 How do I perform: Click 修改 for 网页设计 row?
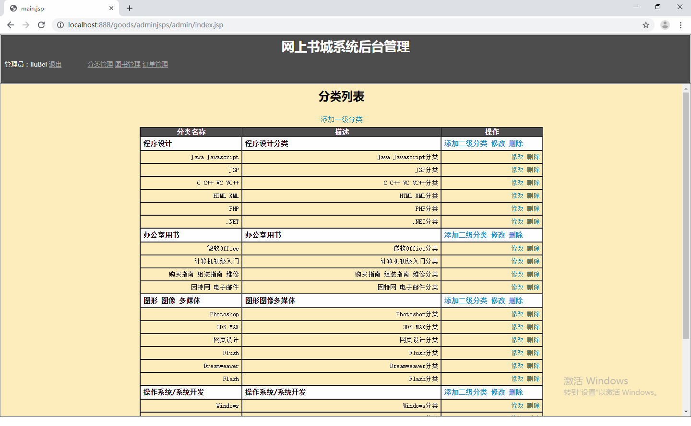517,340
